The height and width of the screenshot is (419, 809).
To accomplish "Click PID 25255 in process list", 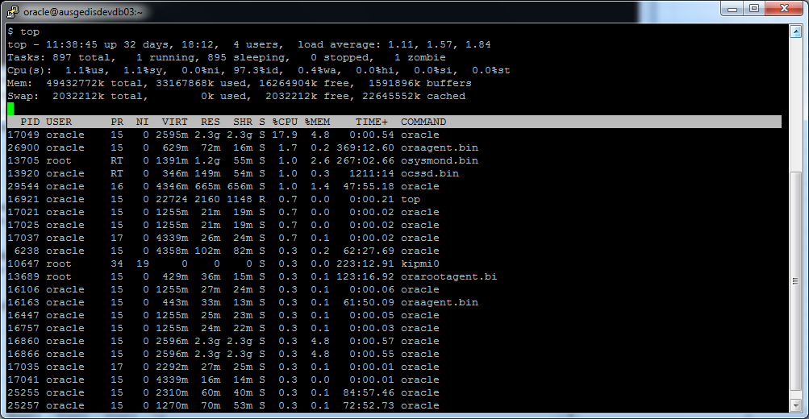I will (x=23, y=392).
